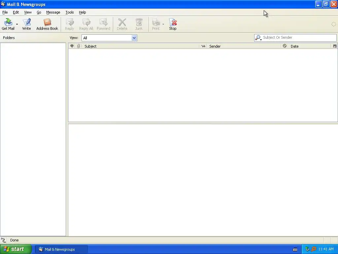Sort messages by Subject column
The width and height of the screenshot is (338, 254).
141,46
